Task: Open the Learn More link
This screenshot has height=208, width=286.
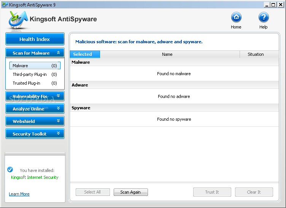Action: pos(19,194)
